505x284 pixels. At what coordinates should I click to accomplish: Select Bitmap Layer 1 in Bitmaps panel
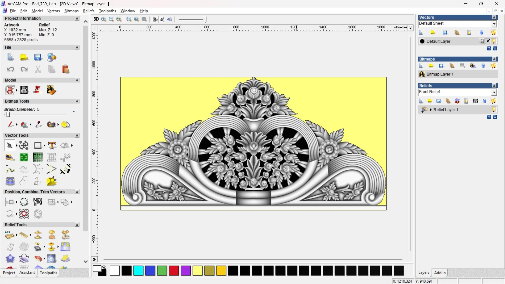click(440, 74)
